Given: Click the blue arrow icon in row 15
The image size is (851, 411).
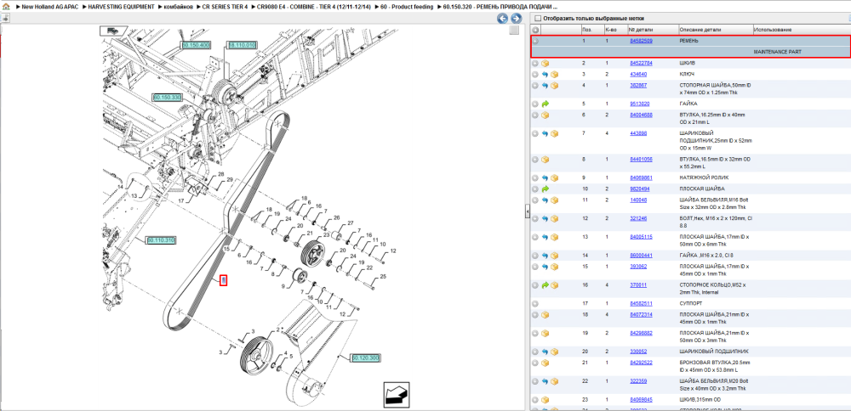Looking at the screenshot, I should tap(545, 267).
